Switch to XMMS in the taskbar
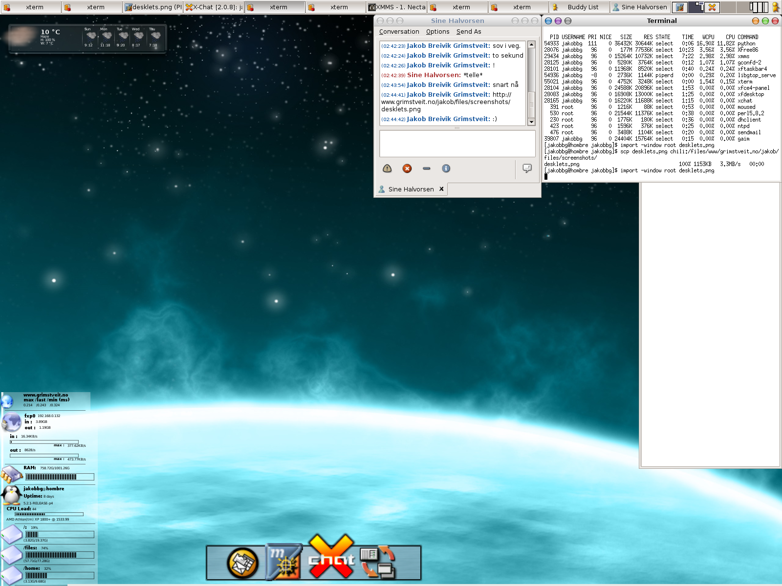Image resolution: width=782 pixels, height=586 pixels. tap(397, 7)
